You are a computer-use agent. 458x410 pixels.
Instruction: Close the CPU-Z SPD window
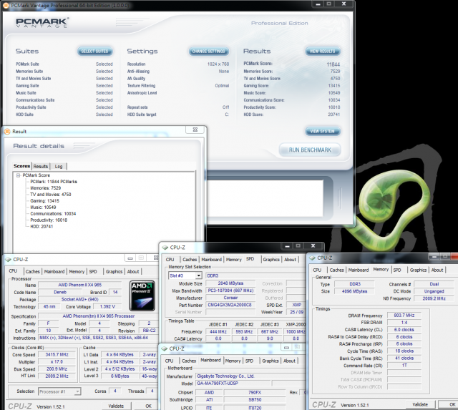(313, 246)
